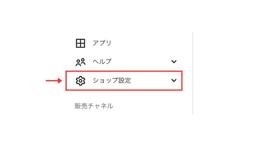Unfold shop settings using the down chevron
This screenshot has width=262, height=147.
tap(174, 80)
